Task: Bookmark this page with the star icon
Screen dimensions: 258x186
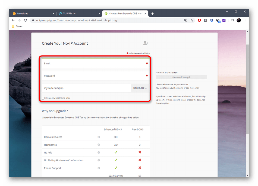Action: (x=192, y=20)
